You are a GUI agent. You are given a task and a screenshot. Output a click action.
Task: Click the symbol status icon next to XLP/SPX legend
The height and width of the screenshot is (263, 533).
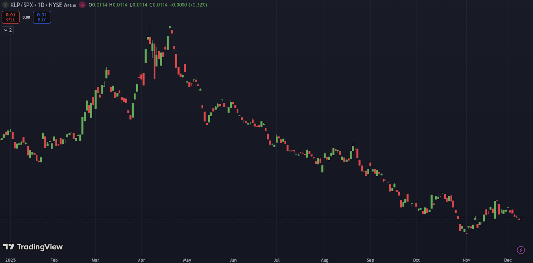coord(82,5)
